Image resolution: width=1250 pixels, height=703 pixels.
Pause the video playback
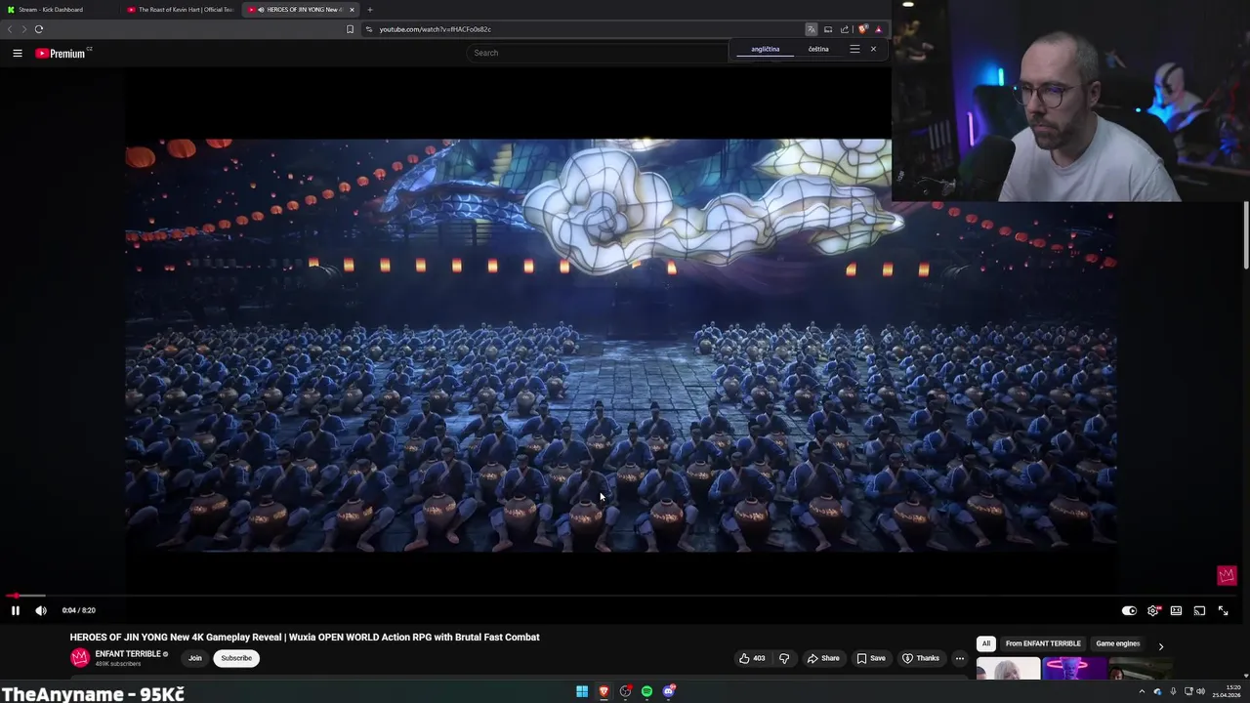16,610
